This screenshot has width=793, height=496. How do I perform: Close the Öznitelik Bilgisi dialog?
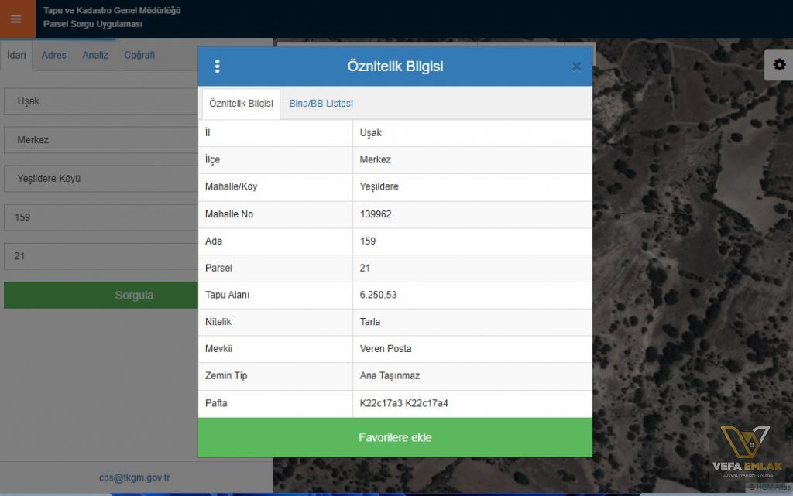[576, 67]
